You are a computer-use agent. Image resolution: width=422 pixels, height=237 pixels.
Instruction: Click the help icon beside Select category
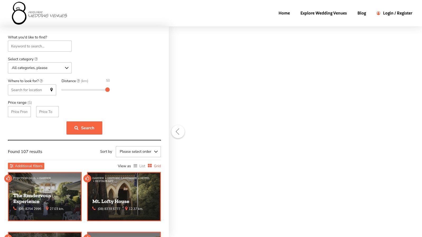[36, 59]
